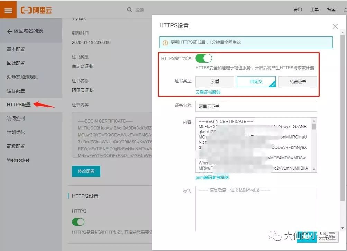Click the search magnifier icon
This screenshot has width=347, height=251.
[129, 10]
